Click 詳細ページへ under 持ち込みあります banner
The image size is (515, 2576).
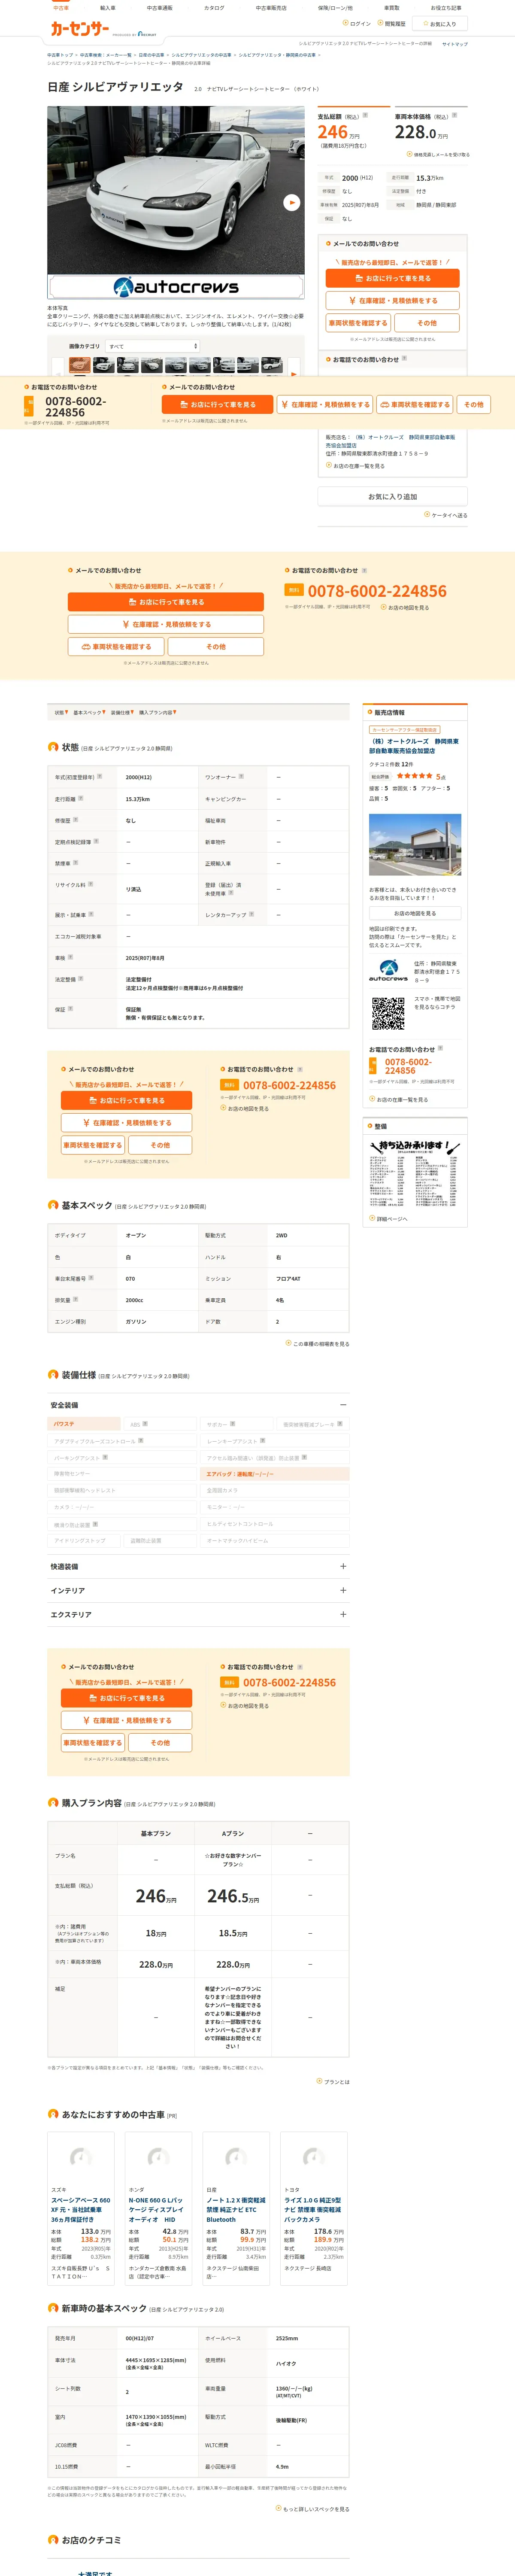389,1219
